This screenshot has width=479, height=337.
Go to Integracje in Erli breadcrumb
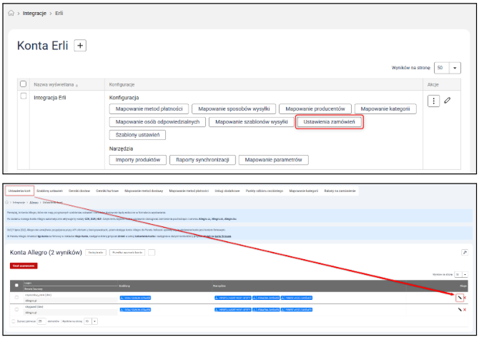[34, 14]
